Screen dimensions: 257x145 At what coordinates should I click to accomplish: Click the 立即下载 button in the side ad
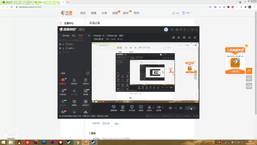click(235, 71)
